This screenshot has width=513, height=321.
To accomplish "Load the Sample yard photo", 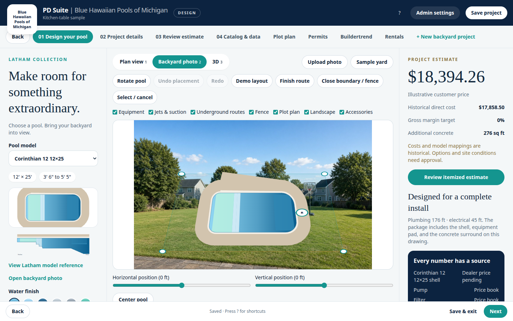I will [x=372, y=62].
